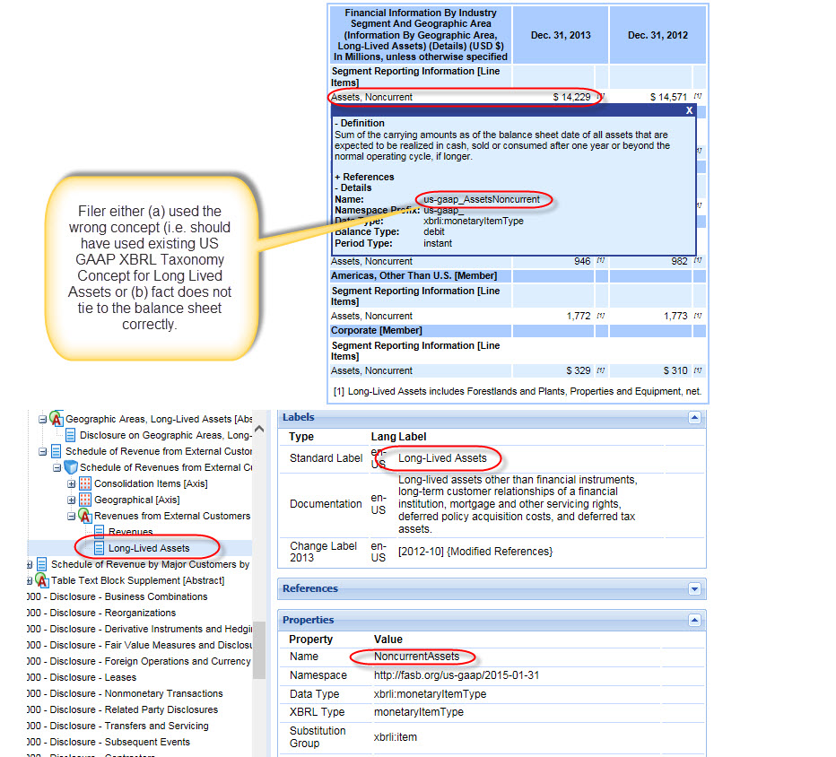836x757 pixels.
Task: Select Geographical [Axis] in the tree
Action: [137, 500]
